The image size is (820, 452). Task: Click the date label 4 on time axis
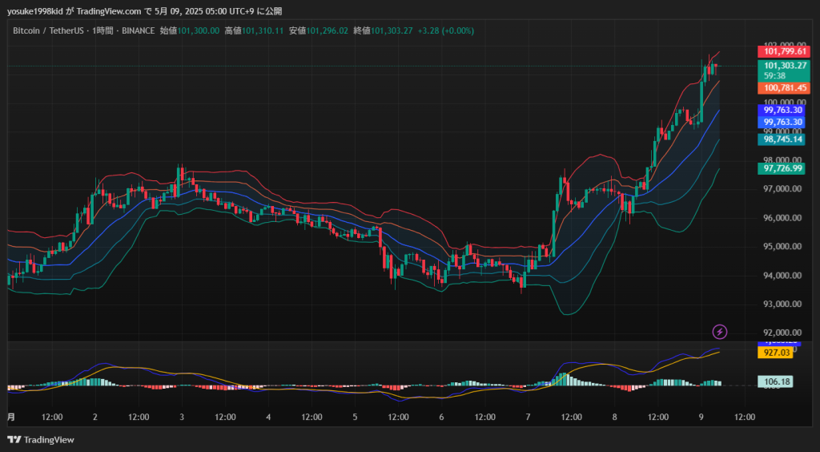point(268,417)
